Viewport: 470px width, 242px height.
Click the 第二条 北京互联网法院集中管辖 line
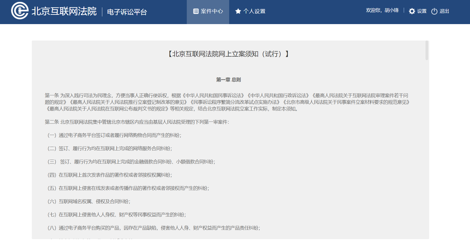[x=137, y=122]
